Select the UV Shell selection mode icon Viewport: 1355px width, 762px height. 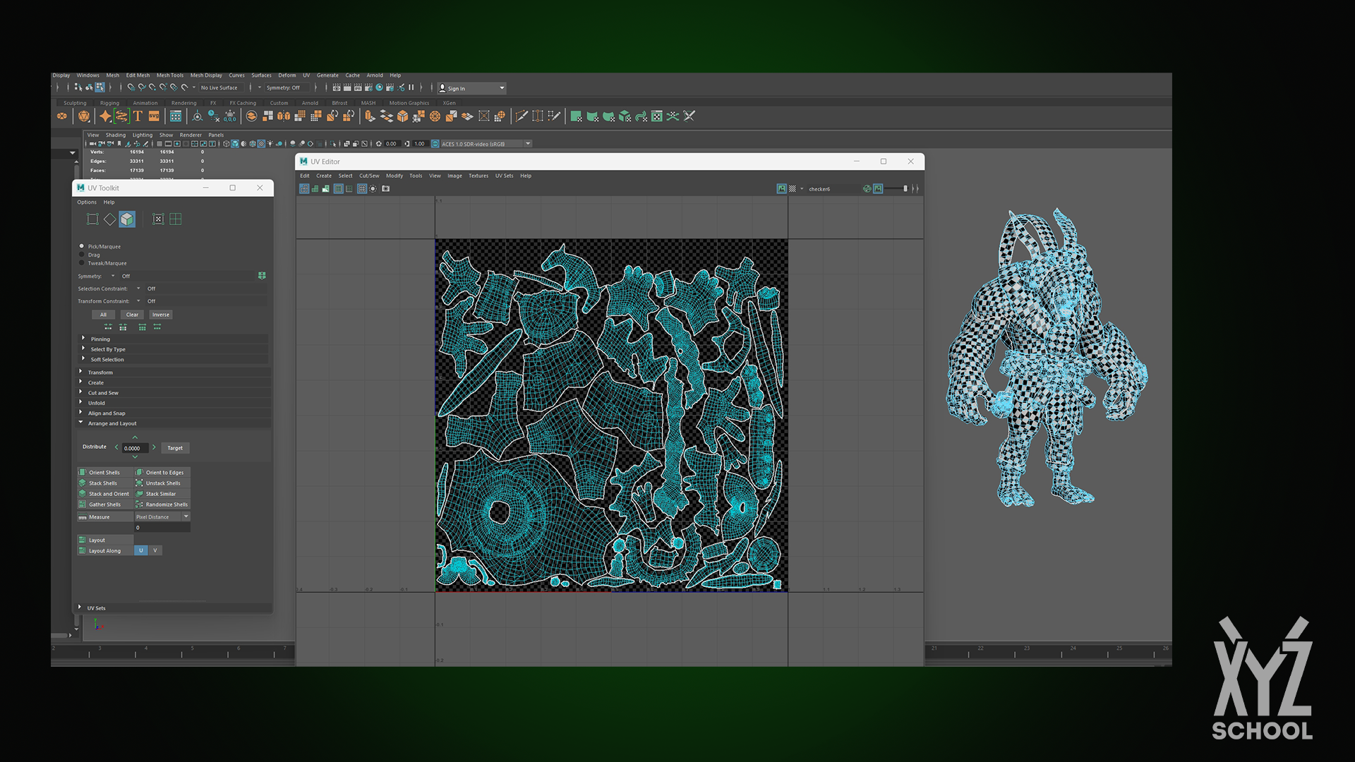[127, 219]
